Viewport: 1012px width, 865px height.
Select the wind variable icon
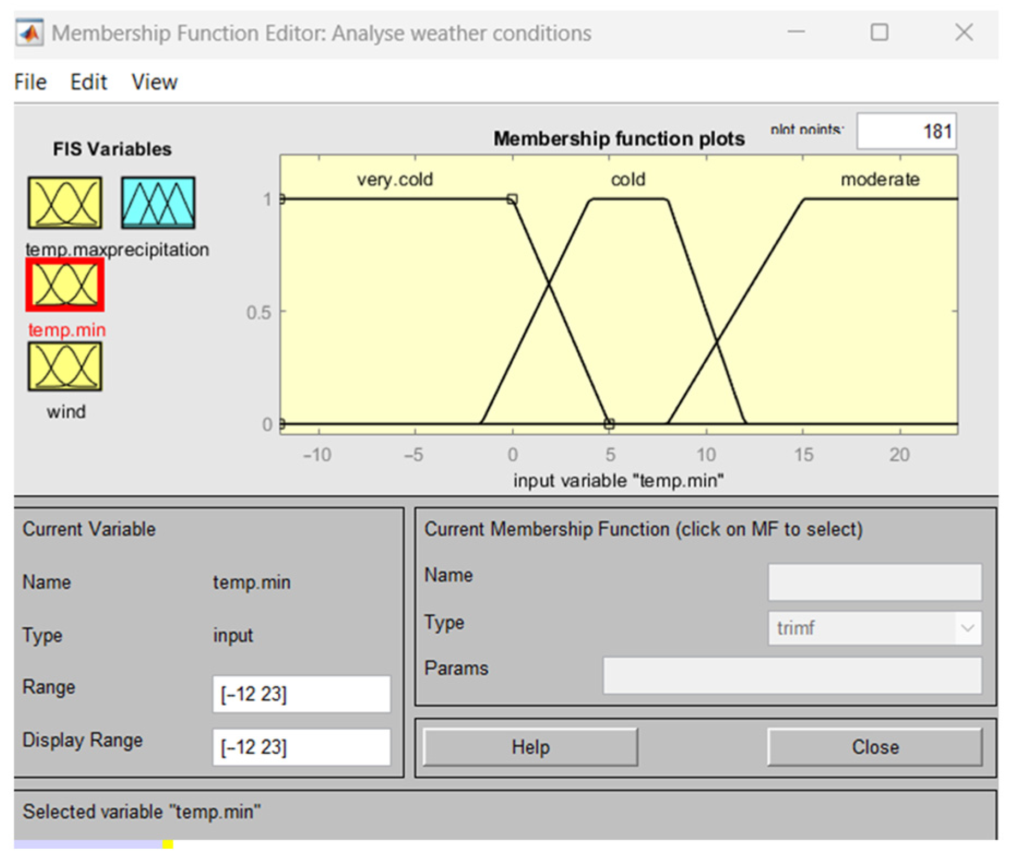point(65,367)
